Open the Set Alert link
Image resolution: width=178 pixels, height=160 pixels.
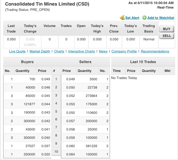[x=132, y=18]
